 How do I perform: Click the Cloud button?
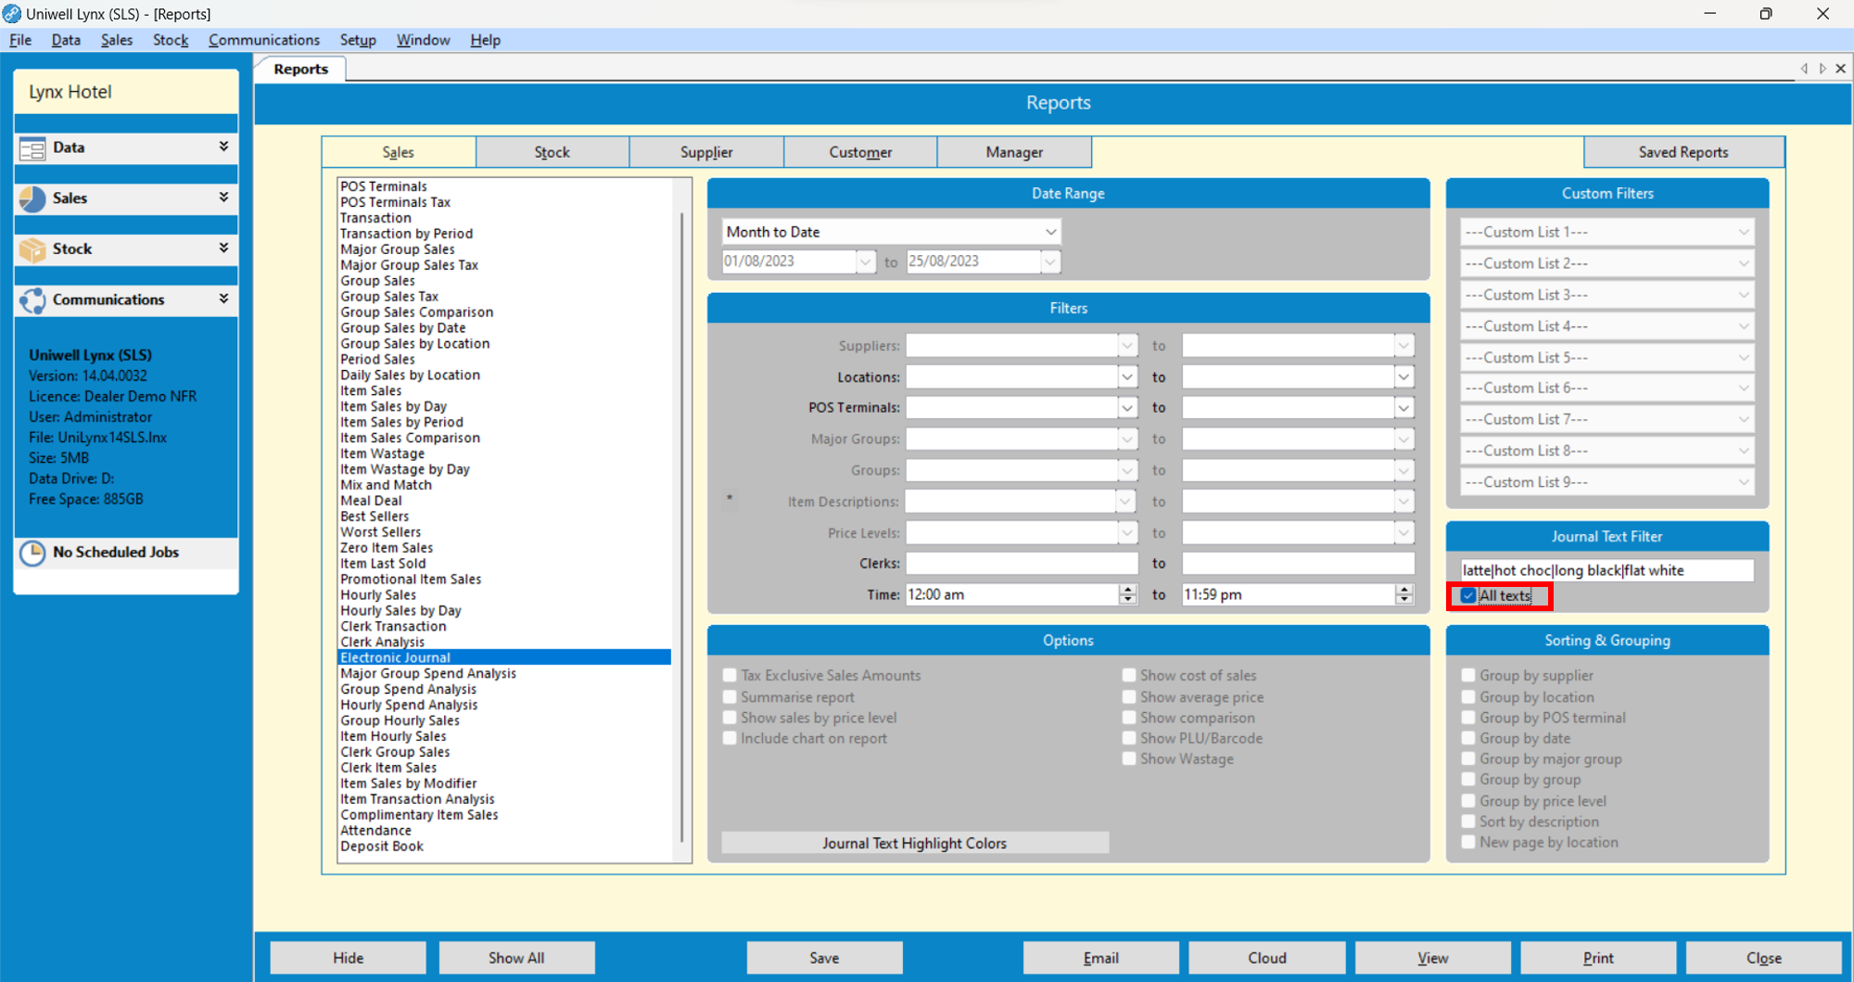[1267, 958]
